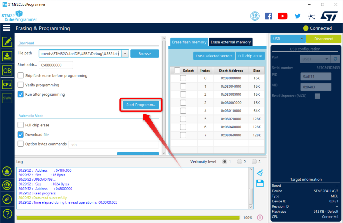Open the ST community network icon
Image resolution: width=343 pixels, height=223 pixels.
[x=311, y=16]
